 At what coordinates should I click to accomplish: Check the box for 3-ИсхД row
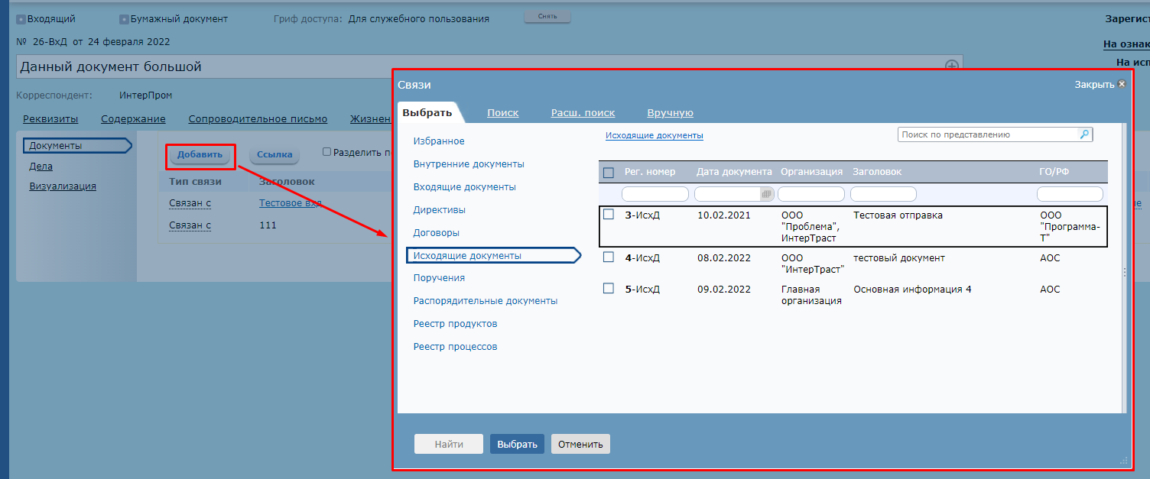[x=609, y=215]
